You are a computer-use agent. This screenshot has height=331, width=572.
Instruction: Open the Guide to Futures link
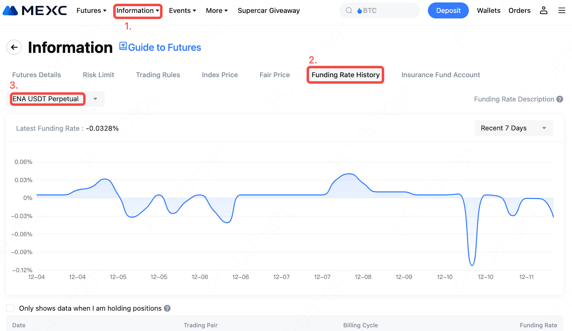[x=164, y=47]
